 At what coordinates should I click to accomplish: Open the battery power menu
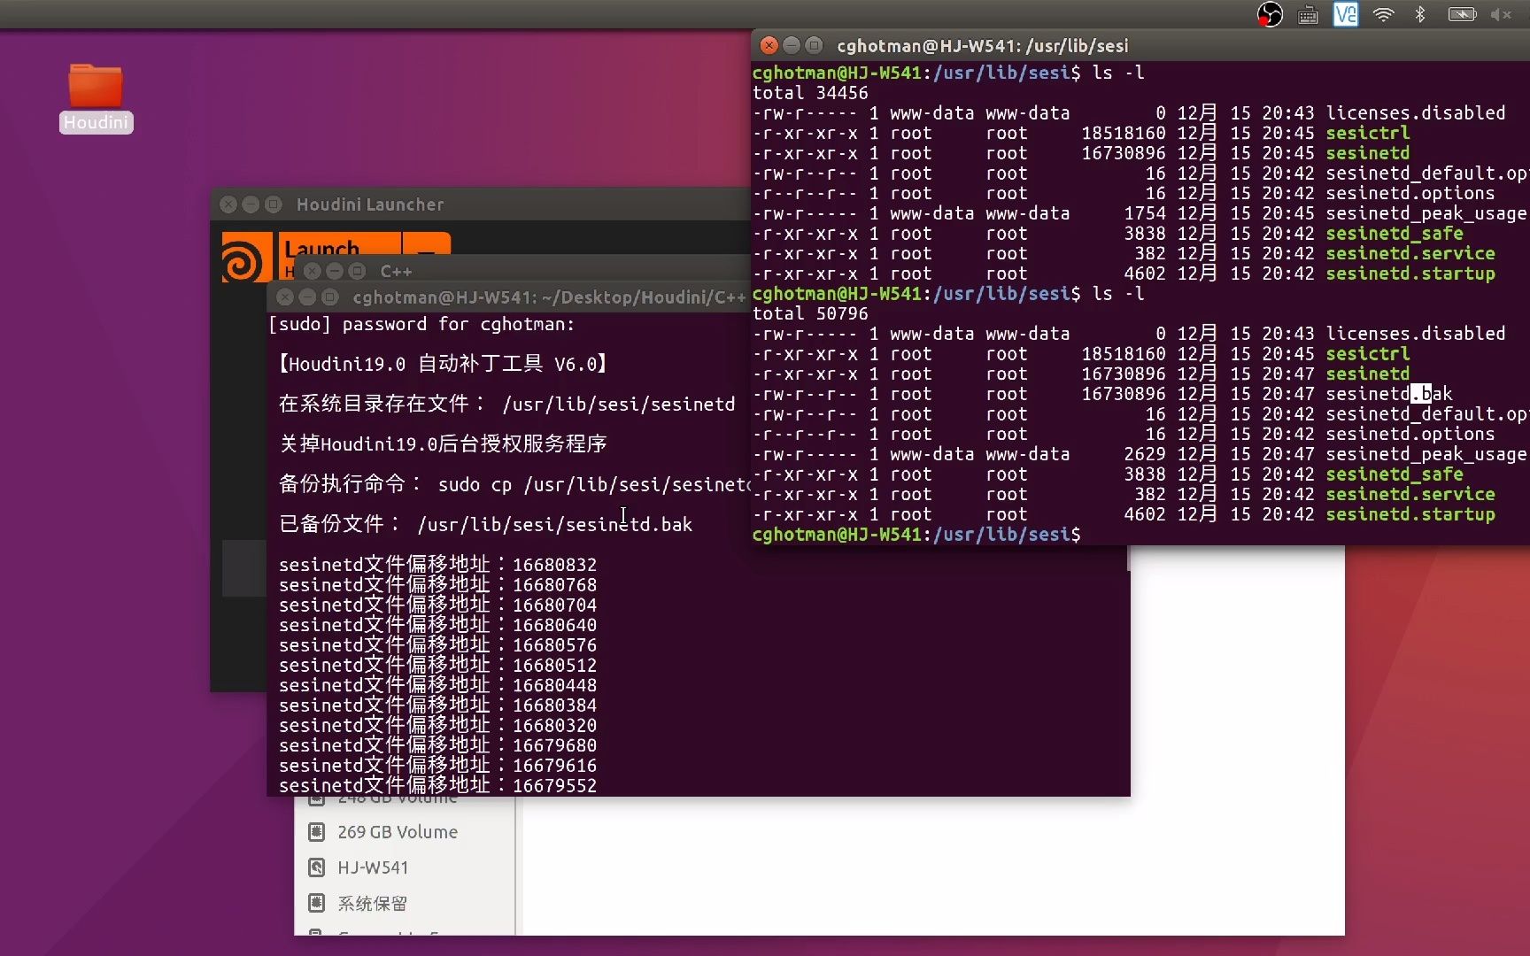tap(1460, 14)
